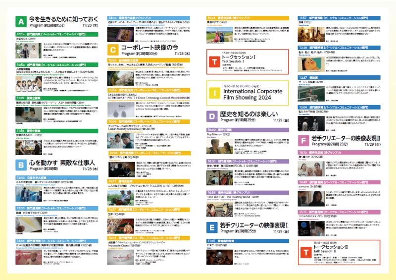This screenshot has height=280, width=396.
Task: Click the blue E program badge
Action: click(212, 227)
